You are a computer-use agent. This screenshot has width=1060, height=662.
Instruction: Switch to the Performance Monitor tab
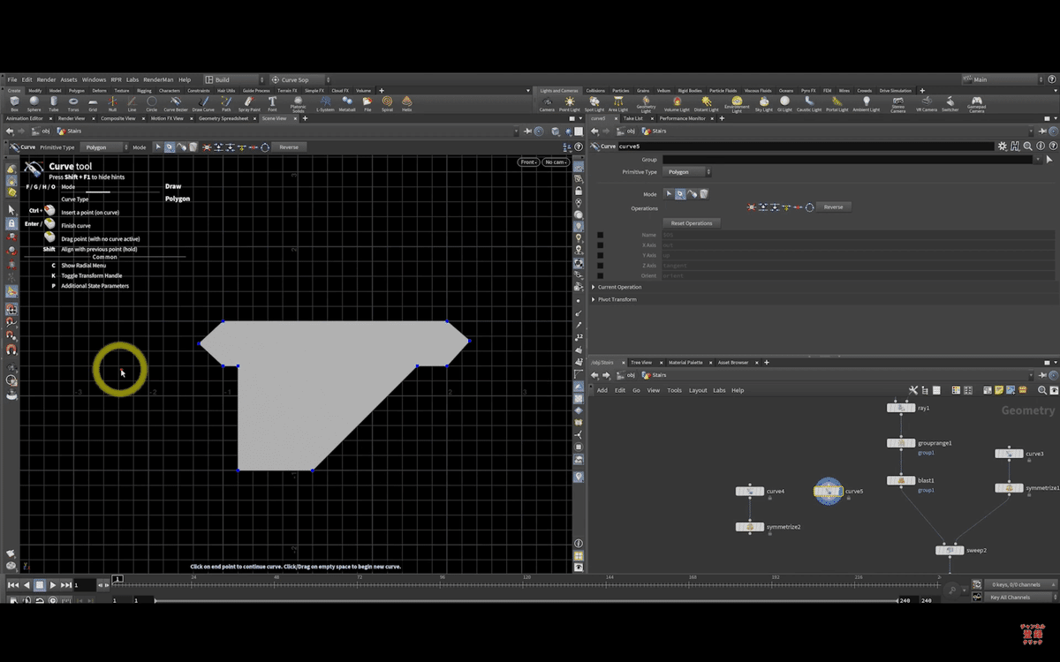[x=683, y=118]
